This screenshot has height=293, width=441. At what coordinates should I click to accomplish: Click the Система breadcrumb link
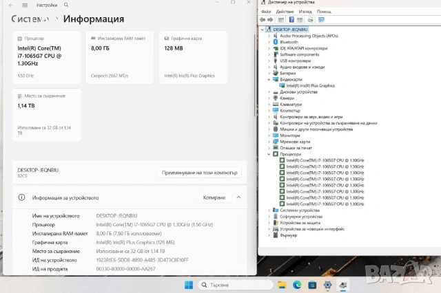[30, 19]
